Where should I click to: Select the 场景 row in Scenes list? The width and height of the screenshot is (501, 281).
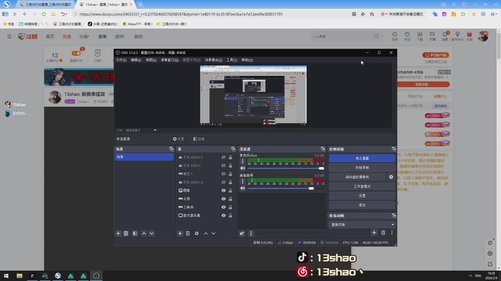click(144, 157)
